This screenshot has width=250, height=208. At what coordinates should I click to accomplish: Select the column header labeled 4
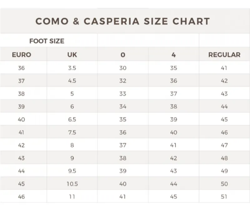pos(174,55)
